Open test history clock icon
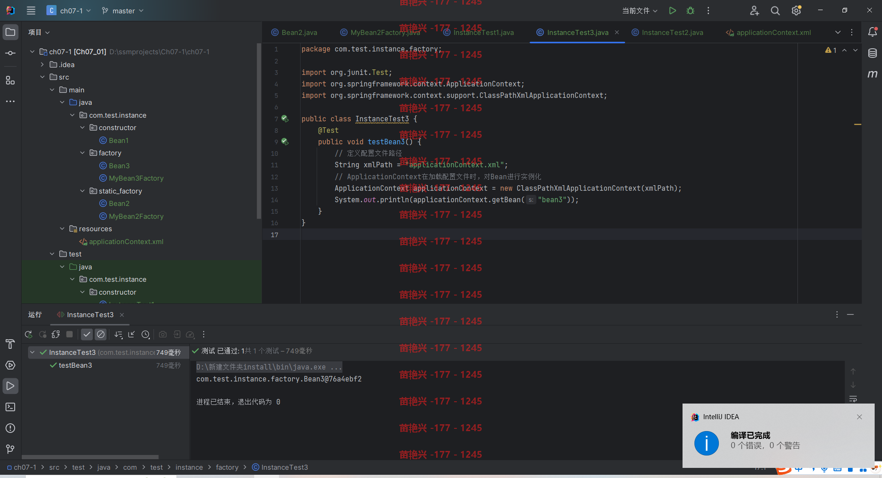The image size is (882, 478). pos(146,335)
